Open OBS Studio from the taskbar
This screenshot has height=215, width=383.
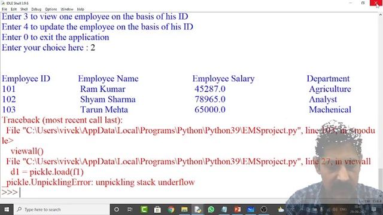coord(264,210)
